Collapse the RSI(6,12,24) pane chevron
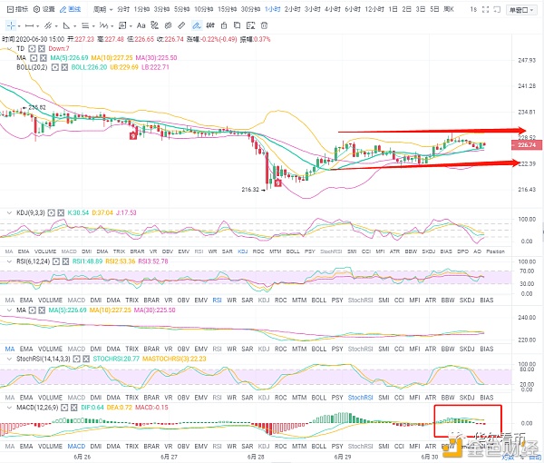This screenshot has width=544, height=463. click(9, 261)
